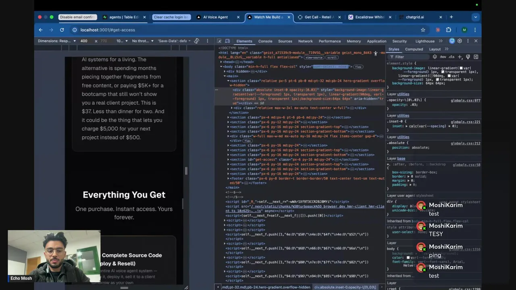Open the Sources panel
Viewport: 516px width, 290px height.
[x=285, y=41]
